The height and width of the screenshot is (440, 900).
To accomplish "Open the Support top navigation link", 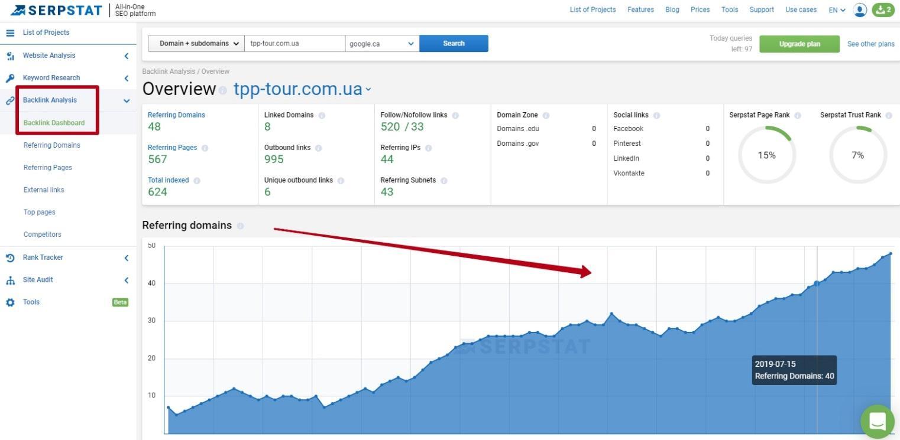I will click(762, 9).
